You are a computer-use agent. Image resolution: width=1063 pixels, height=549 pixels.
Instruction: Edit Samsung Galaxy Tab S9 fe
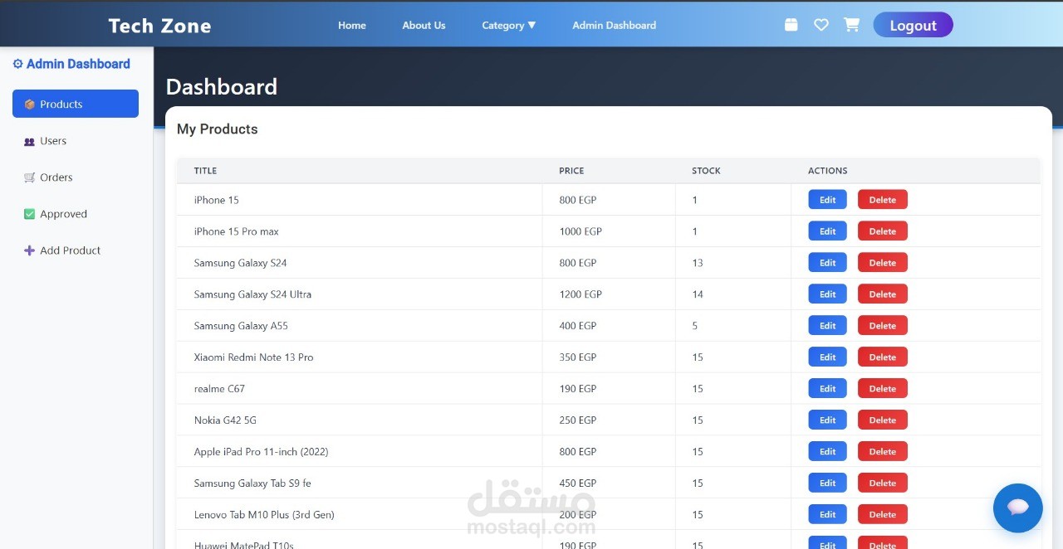pyautogui.click(x=827, y=483)
